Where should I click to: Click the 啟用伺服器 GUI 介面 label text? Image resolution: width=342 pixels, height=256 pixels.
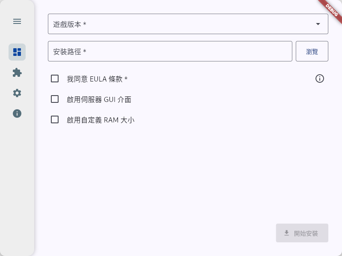pyautogui.click(x=99, y=99)
